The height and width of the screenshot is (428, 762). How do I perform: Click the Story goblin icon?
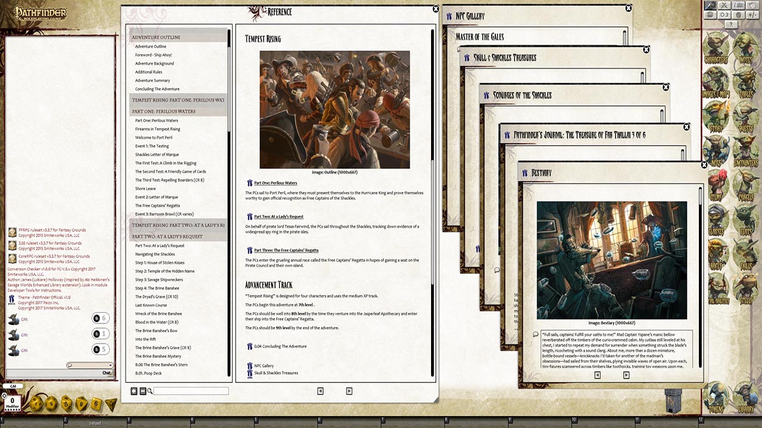coord(716,117)
